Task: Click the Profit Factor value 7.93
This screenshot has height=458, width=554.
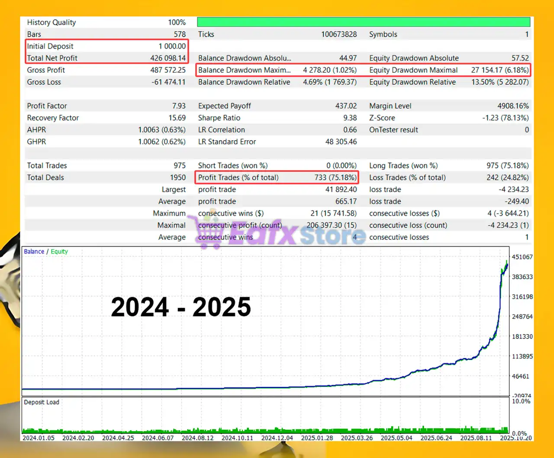Action: tap(179, 106)
